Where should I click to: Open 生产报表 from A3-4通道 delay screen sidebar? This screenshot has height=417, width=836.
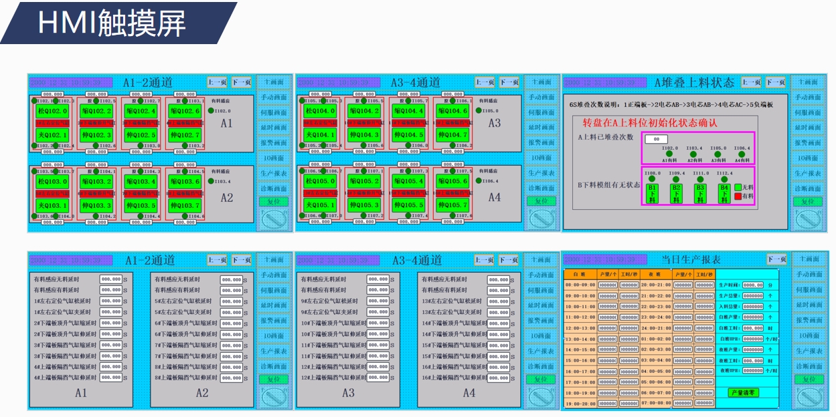pyautogui.click(x=541, y=351)
